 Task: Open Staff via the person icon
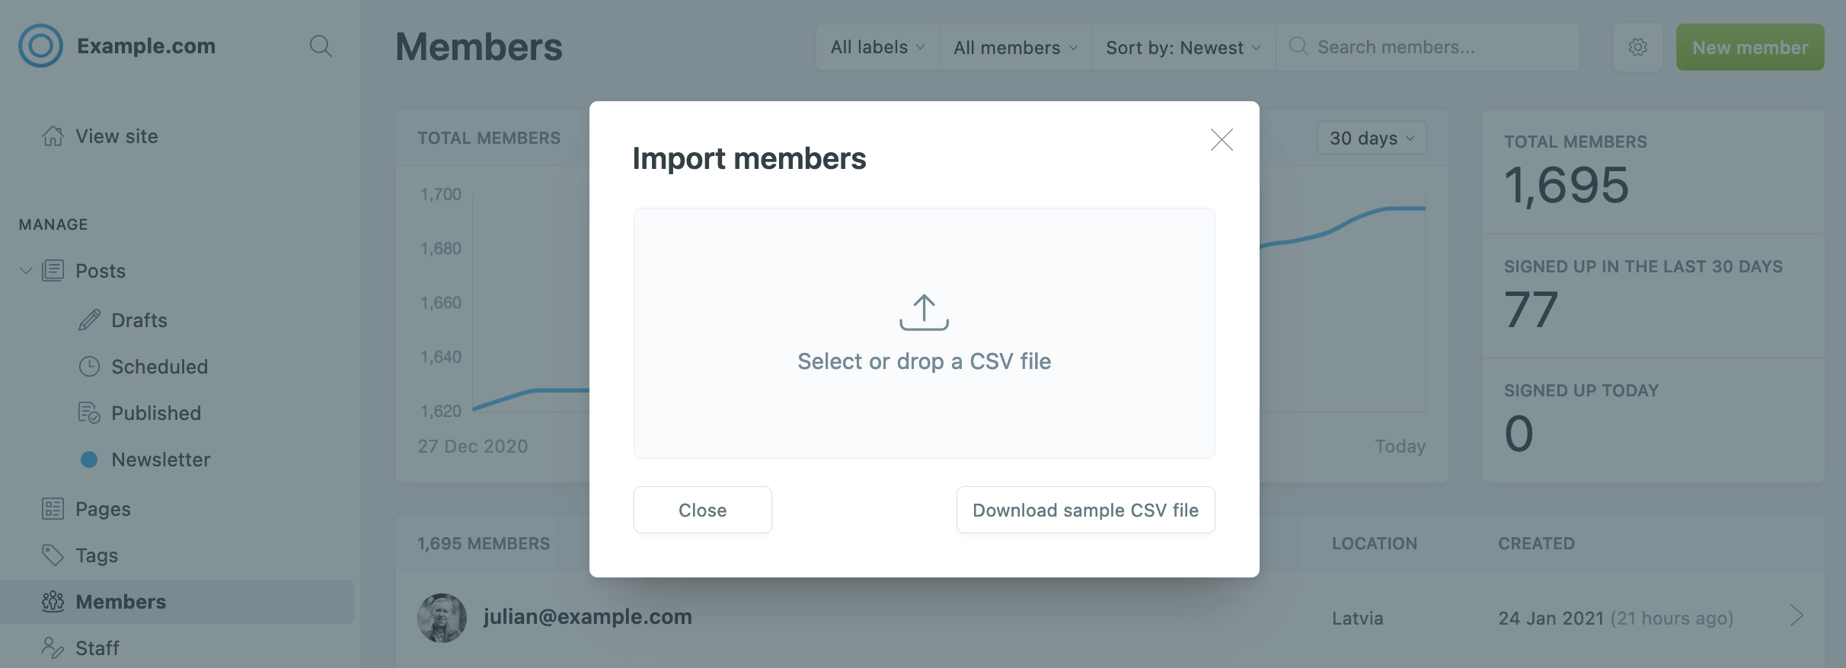pos(53,647)
